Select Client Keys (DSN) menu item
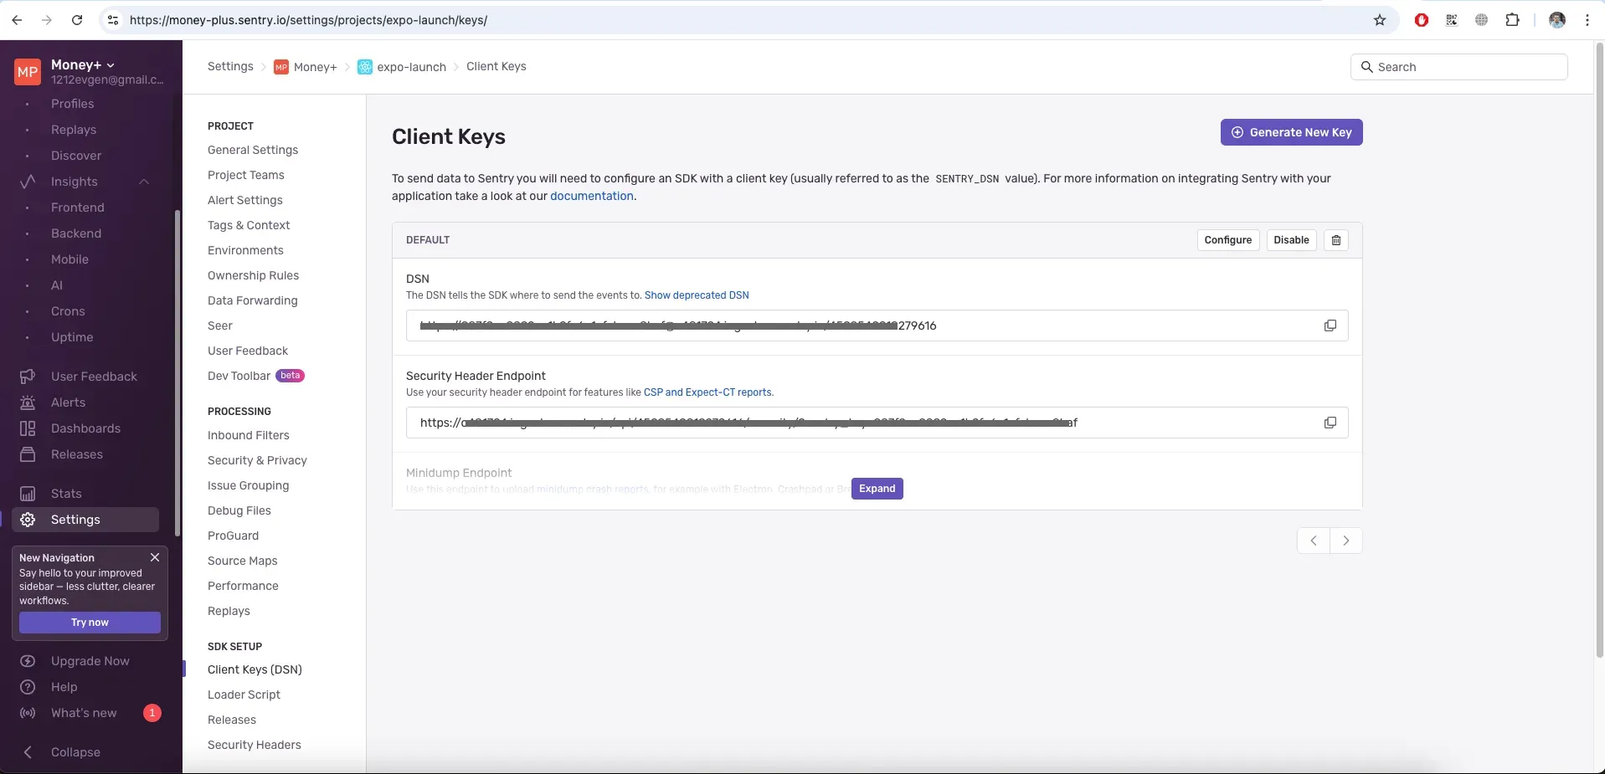1605x774 pixels. (x=255, y=669)
